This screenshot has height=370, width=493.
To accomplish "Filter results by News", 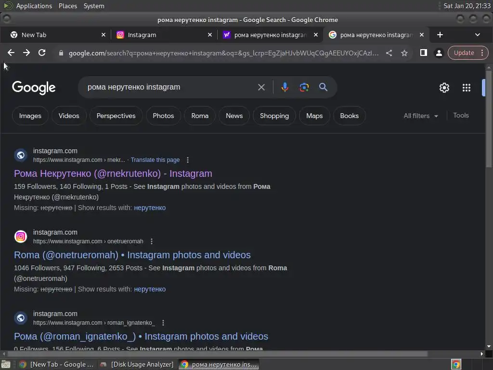I will click(x=234, y=116).
